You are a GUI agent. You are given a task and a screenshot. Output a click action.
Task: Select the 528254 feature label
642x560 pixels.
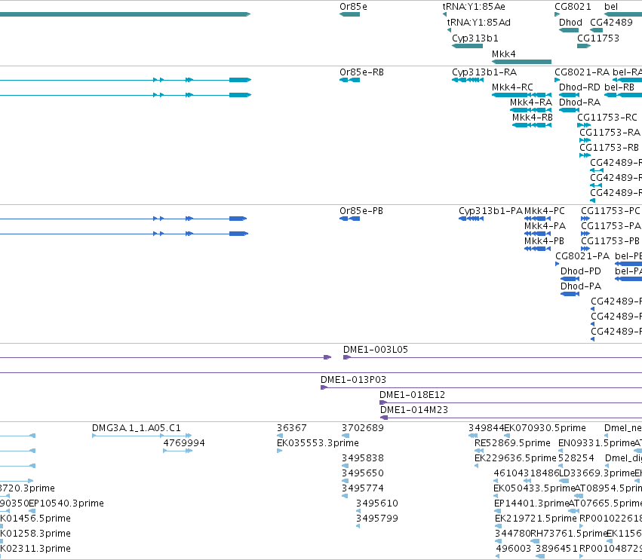click(x=576, y=458)
